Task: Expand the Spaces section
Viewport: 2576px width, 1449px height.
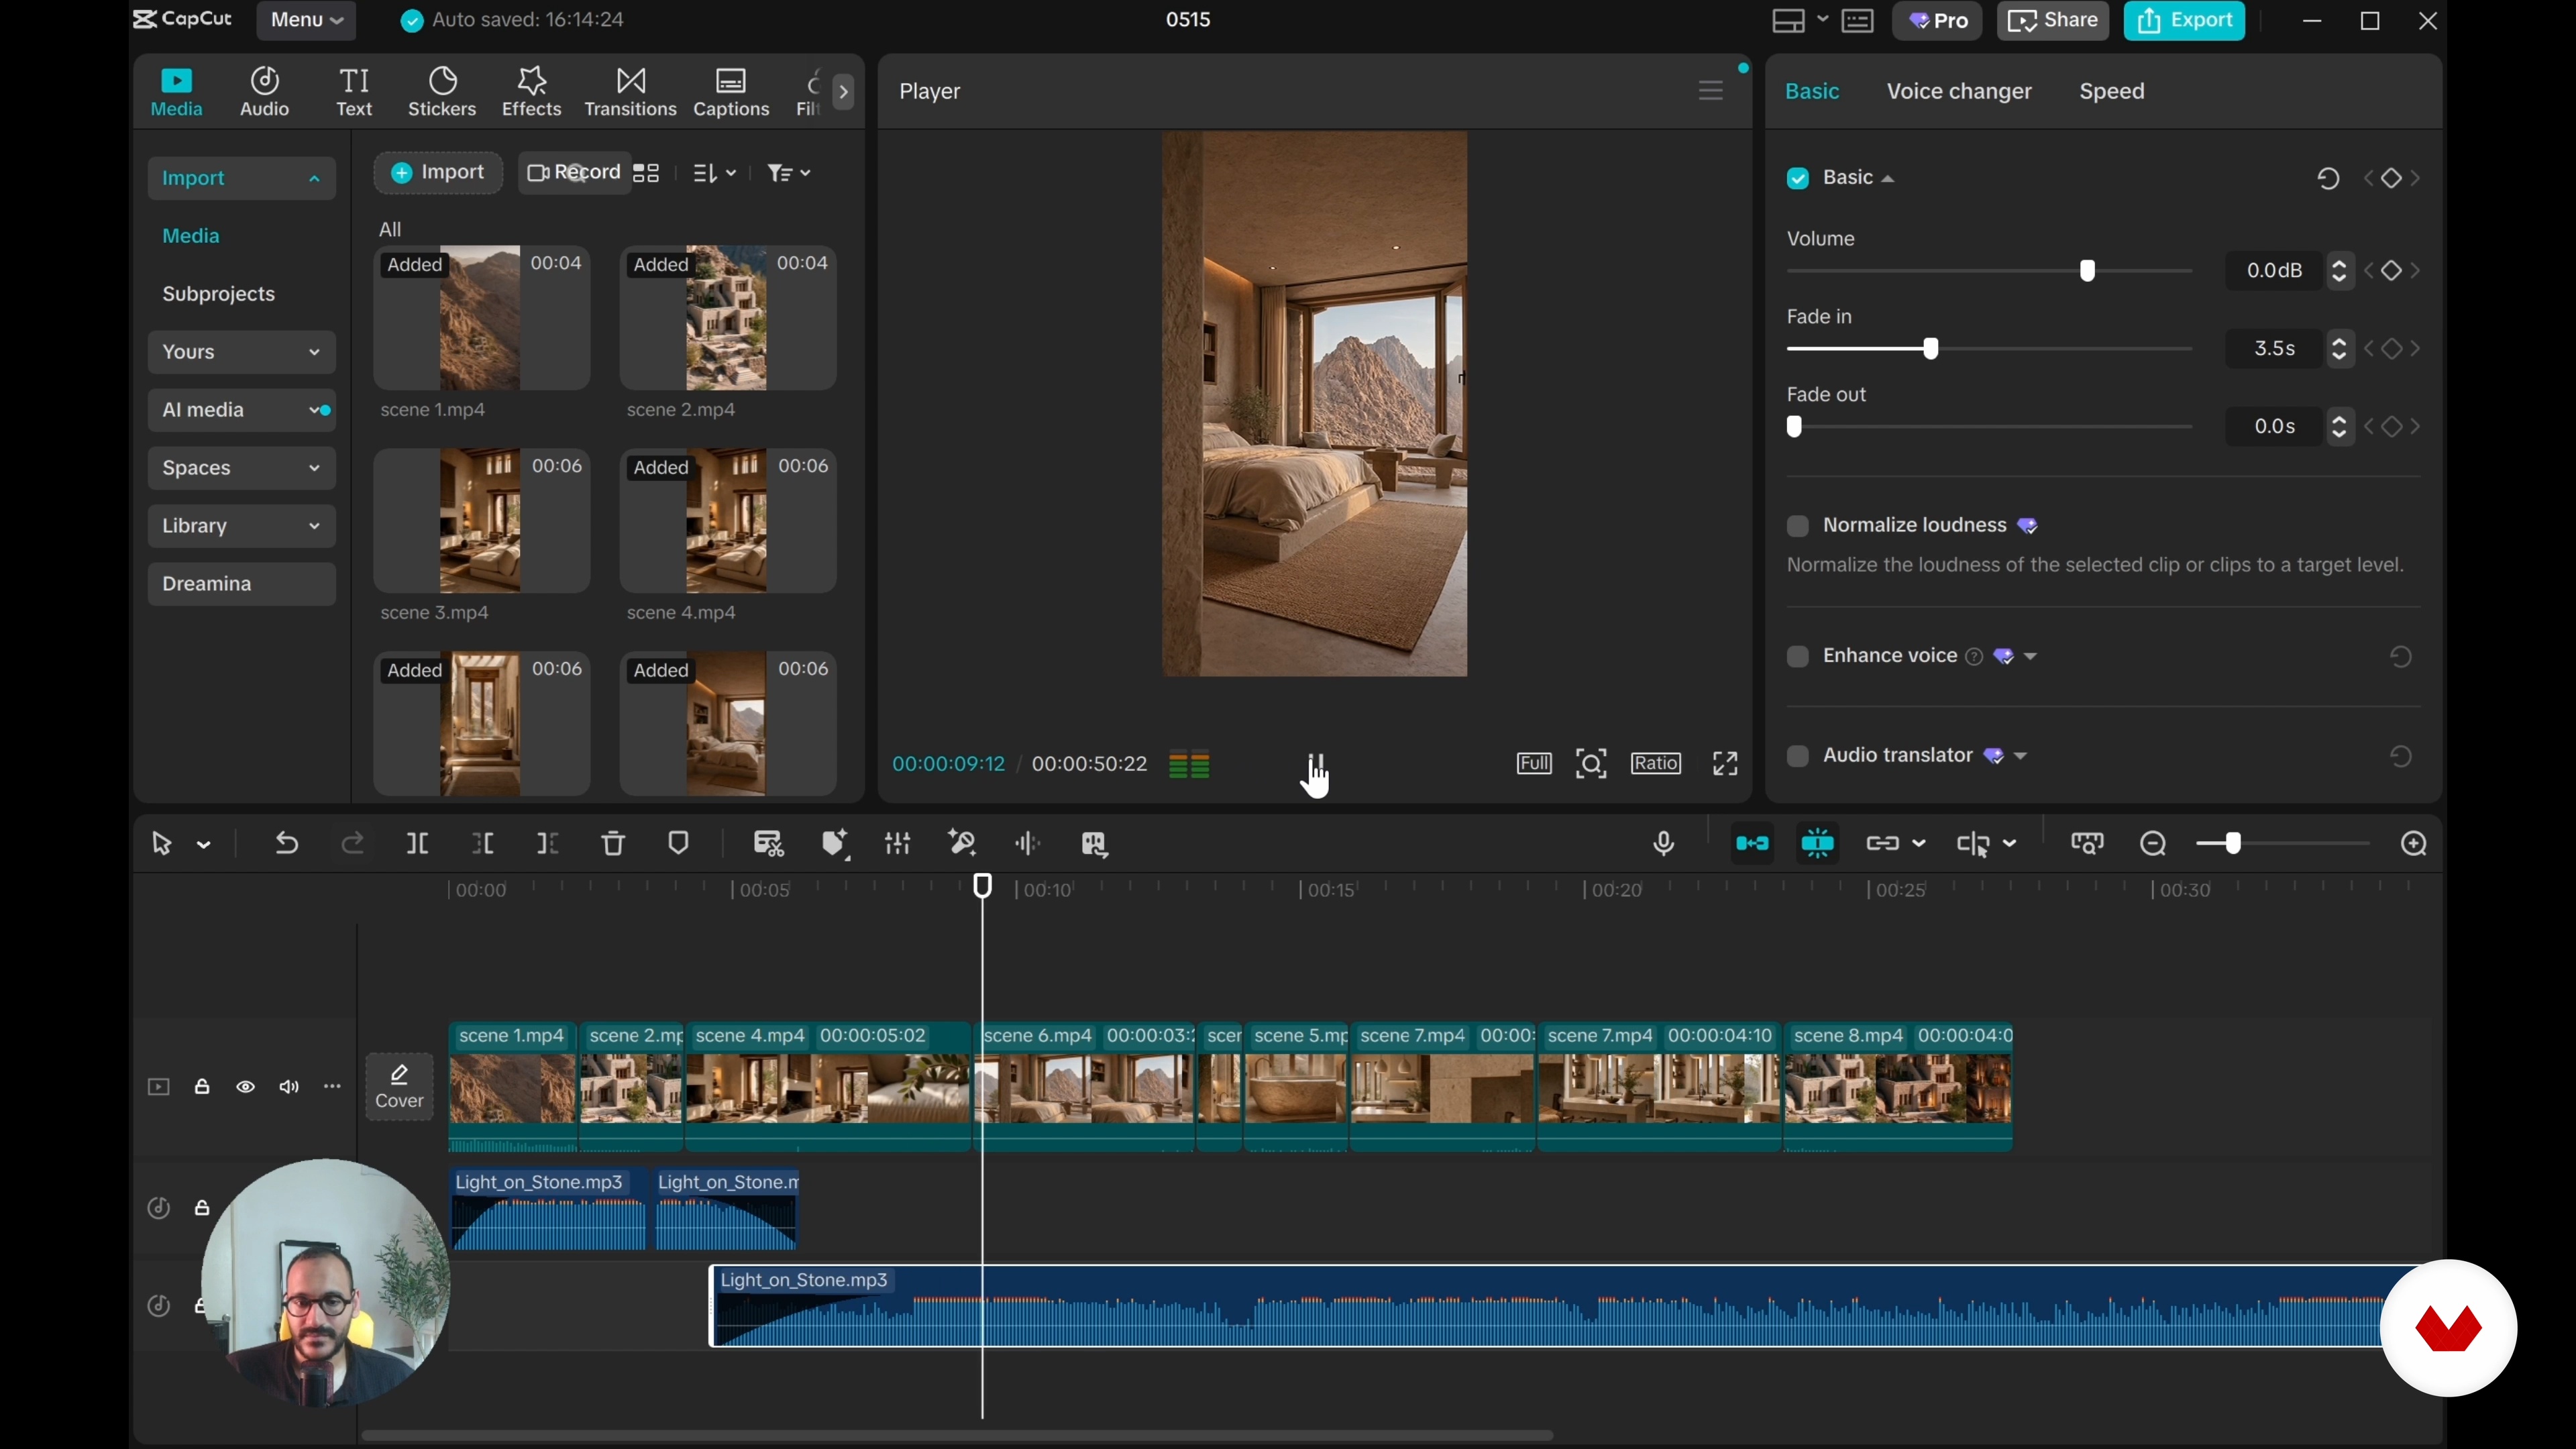Action: (x=241, y=468)
